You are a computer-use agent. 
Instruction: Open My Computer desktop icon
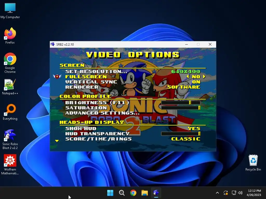[10, 10]
